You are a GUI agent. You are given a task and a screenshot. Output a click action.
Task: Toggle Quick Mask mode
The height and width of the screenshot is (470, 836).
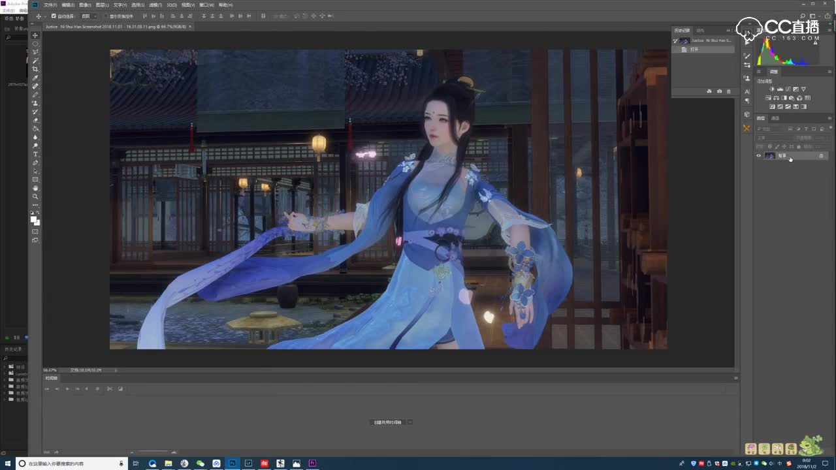35,232
